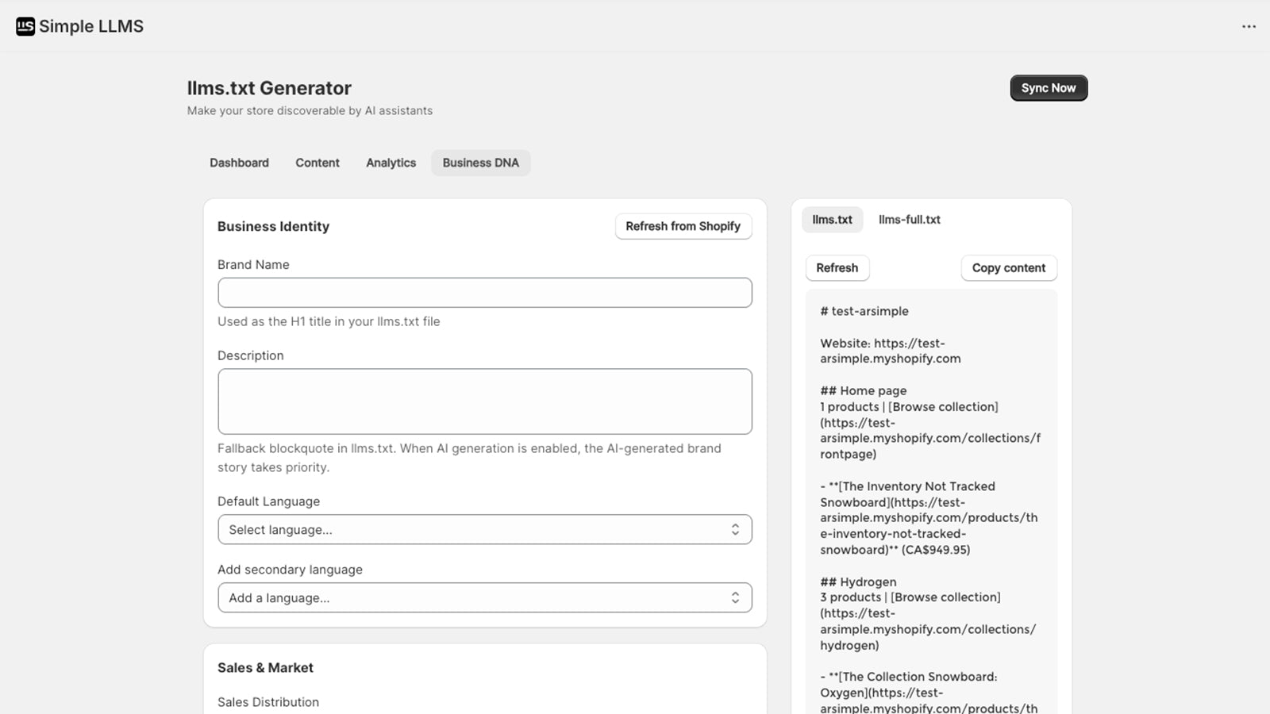
Task: Select the Business DNA tab
Action: [480, 163]
